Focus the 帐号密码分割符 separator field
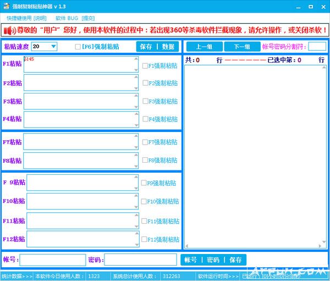This screenshot has width=330, height=281. [x=317, y=47]
